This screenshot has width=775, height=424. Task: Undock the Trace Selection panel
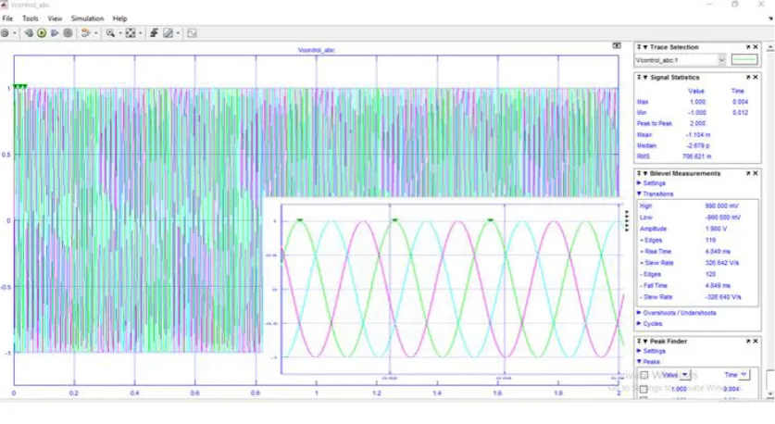point(748,47)
